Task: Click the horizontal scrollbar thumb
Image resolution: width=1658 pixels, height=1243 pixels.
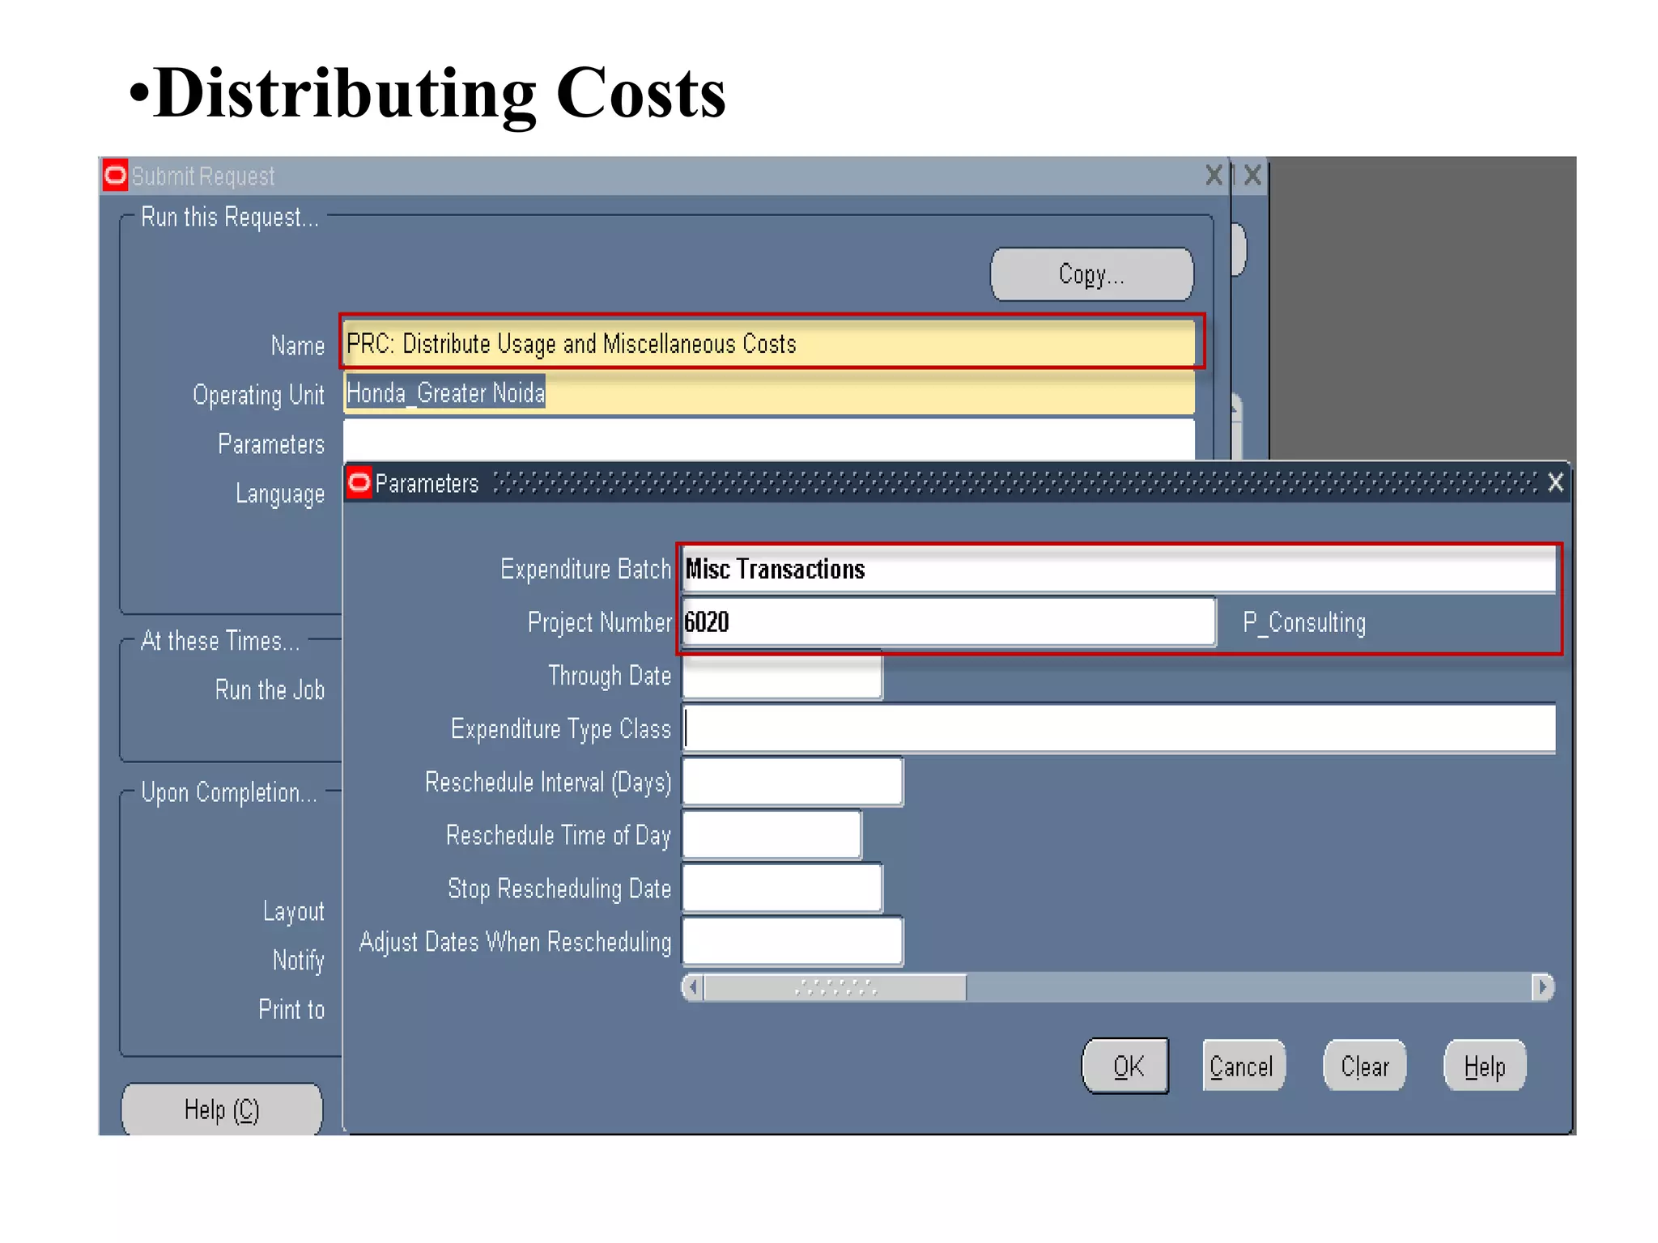Action: click(835, 987)
